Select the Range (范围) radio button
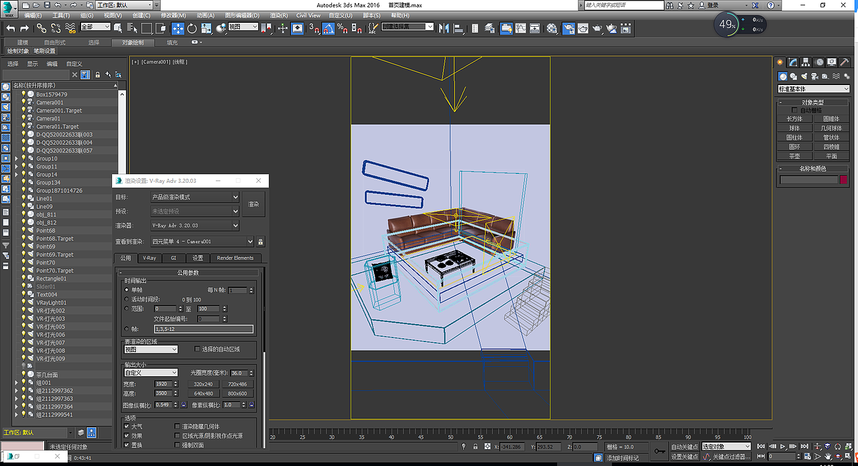The width and height of the screenshot is (858, 466). click(x=127, y=309)
